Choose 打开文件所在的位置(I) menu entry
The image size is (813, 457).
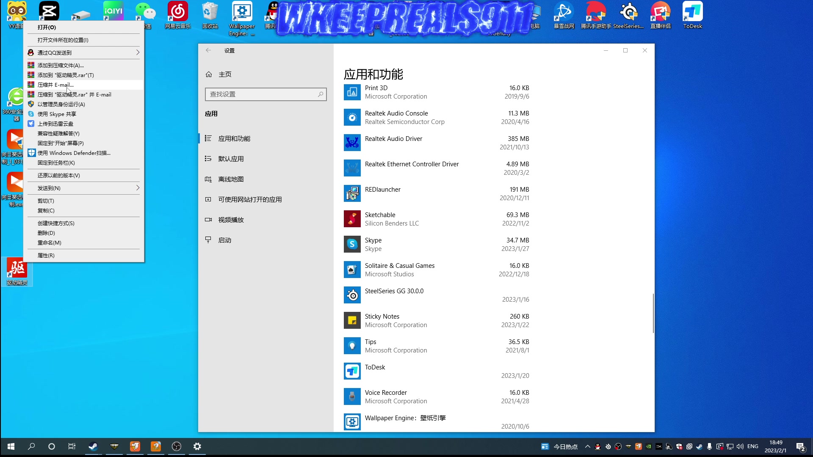pos(84,40)
